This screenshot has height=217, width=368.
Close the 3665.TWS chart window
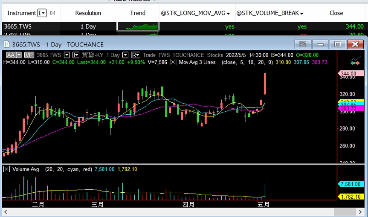point(355,44)
